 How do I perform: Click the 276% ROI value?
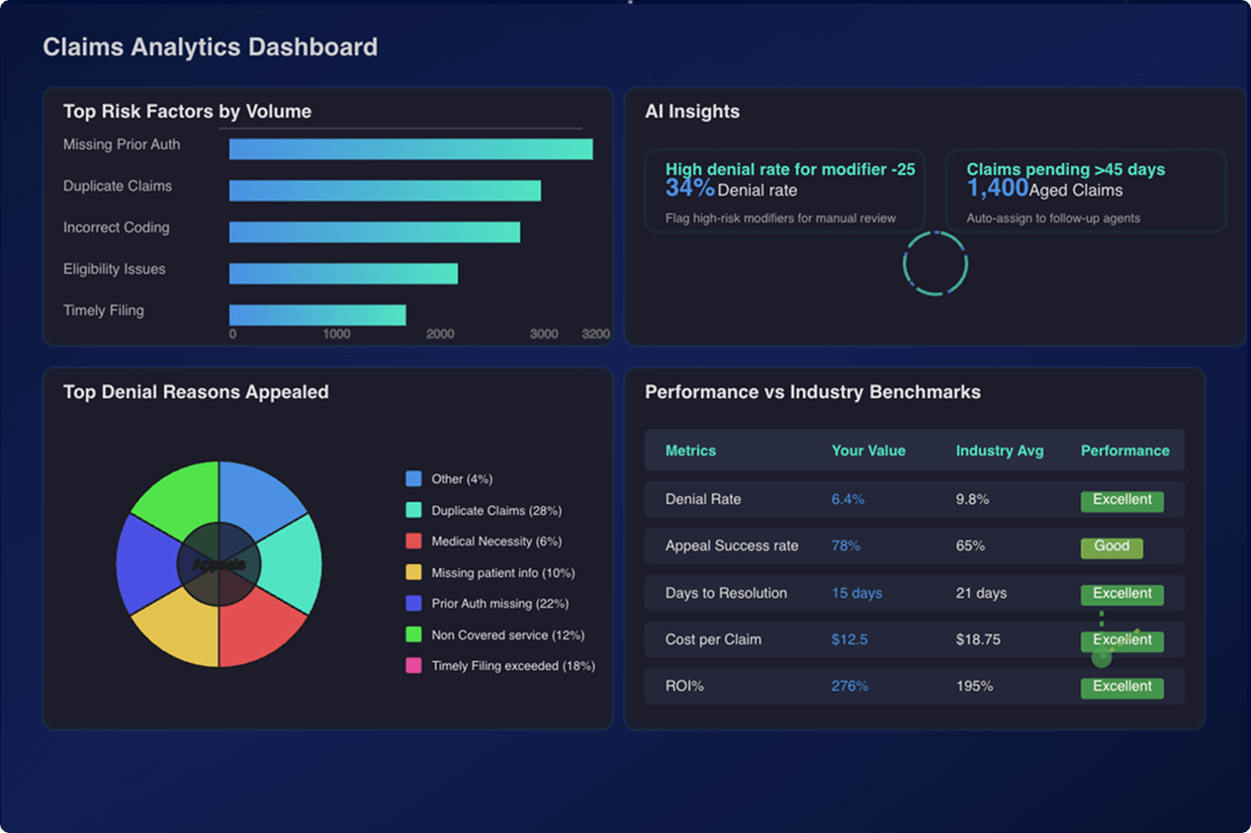(849, 686)
